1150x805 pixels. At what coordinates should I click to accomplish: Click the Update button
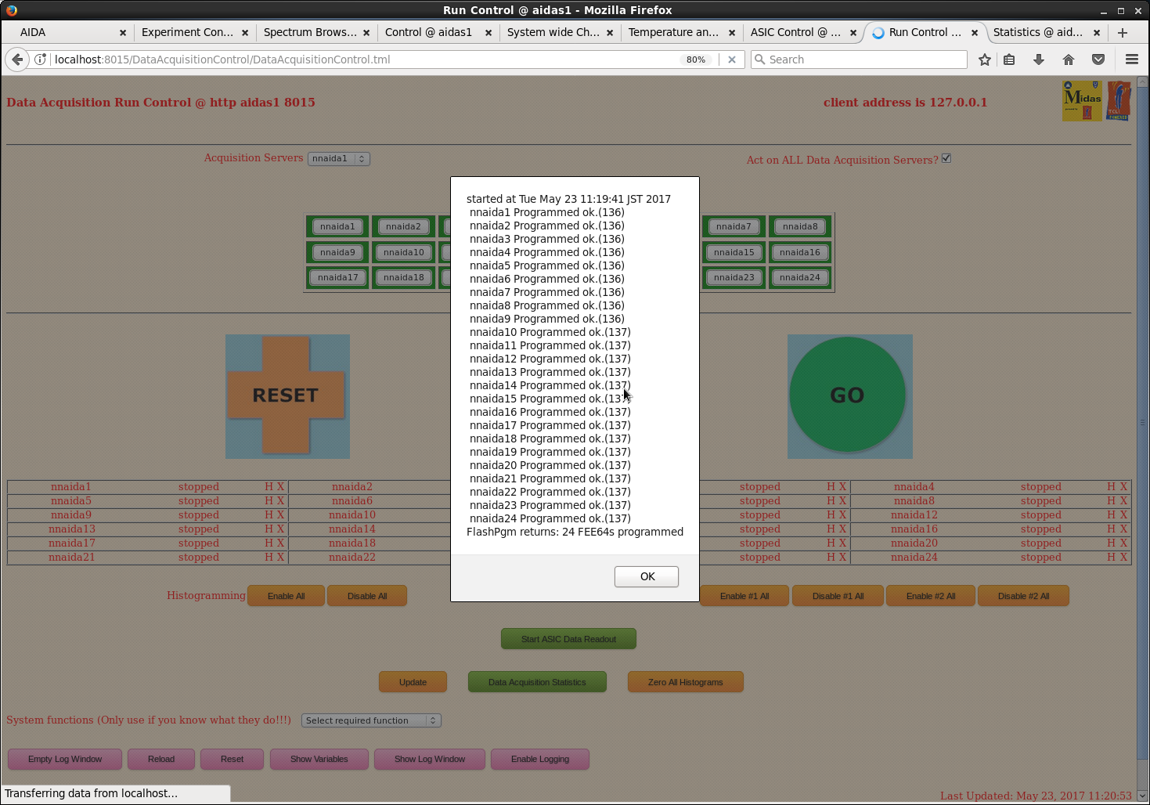click(413, 682)
